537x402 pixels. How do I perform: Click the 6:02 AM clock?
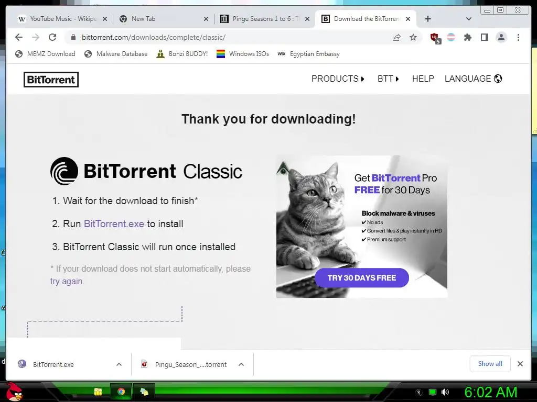coord(490,392)
